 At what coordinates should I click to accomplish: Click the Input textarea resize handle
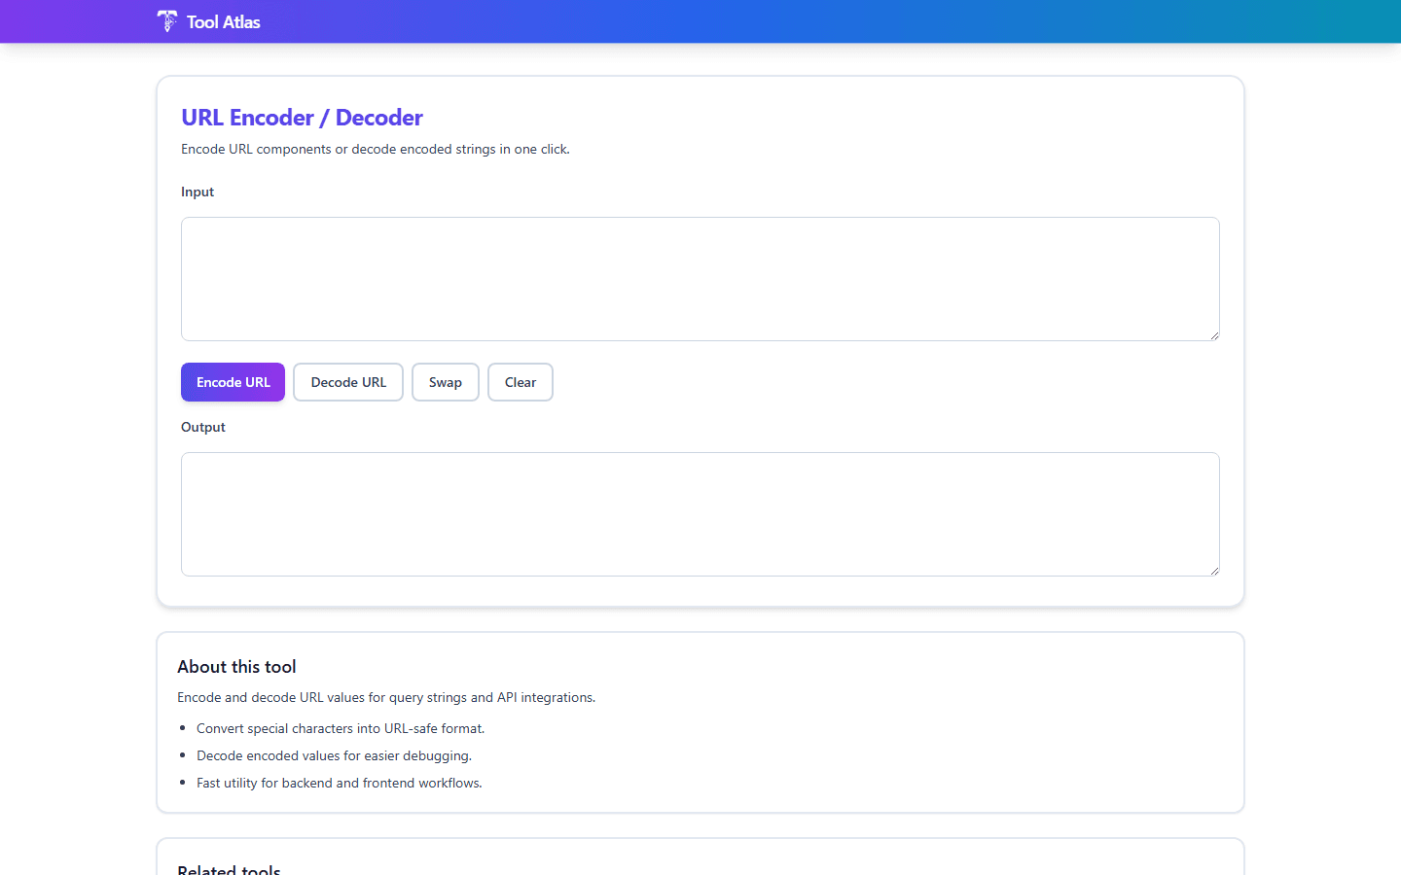point(1214,336)
